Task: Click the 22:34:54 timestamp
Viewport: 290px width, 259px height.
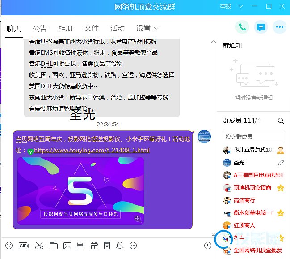Action: (x=108, y=124)
